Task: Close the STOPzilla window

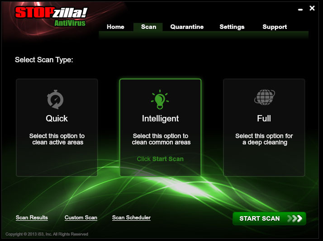Action: [x=312, y=8]
